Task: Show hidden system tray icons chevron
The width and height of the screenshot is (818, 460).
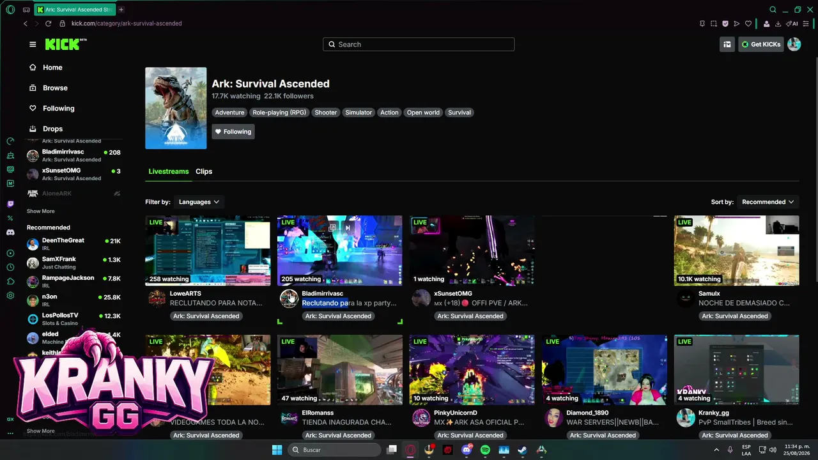Action: [716, 450]
